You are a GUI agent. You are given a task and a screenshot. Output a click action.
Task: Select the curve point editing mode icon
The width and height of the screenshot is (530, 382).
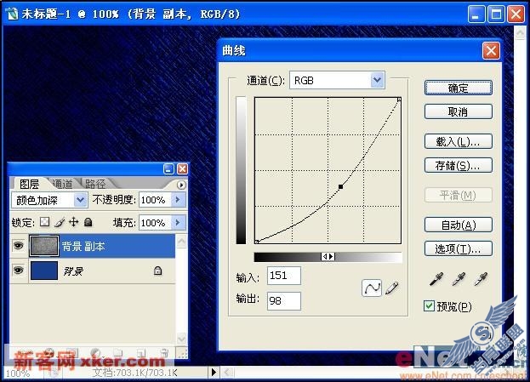tap(372, 288)
